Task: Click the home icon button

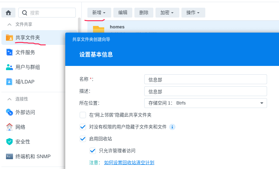Action: coord(8,13)
